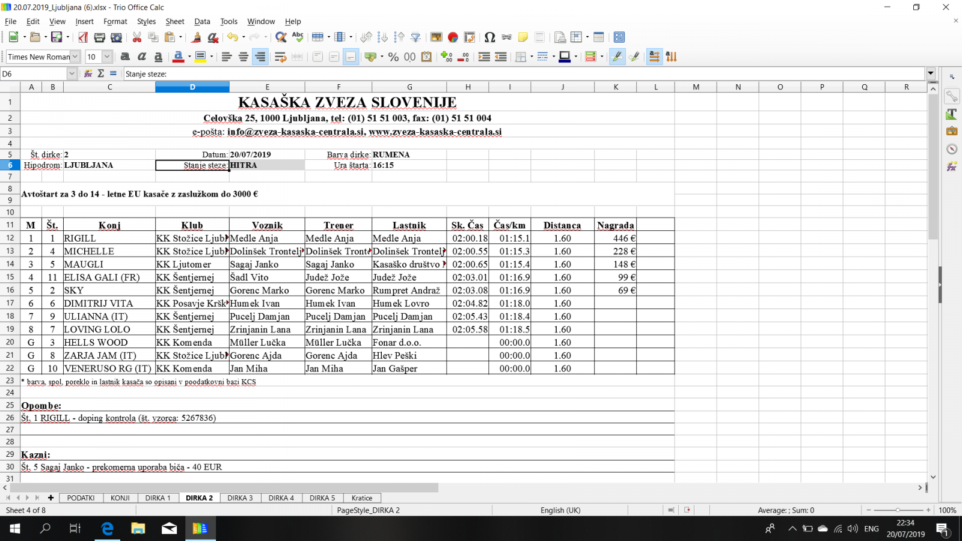Click the Sum button in formula bar
Screen dimensions: 962x541
[100, 73]
